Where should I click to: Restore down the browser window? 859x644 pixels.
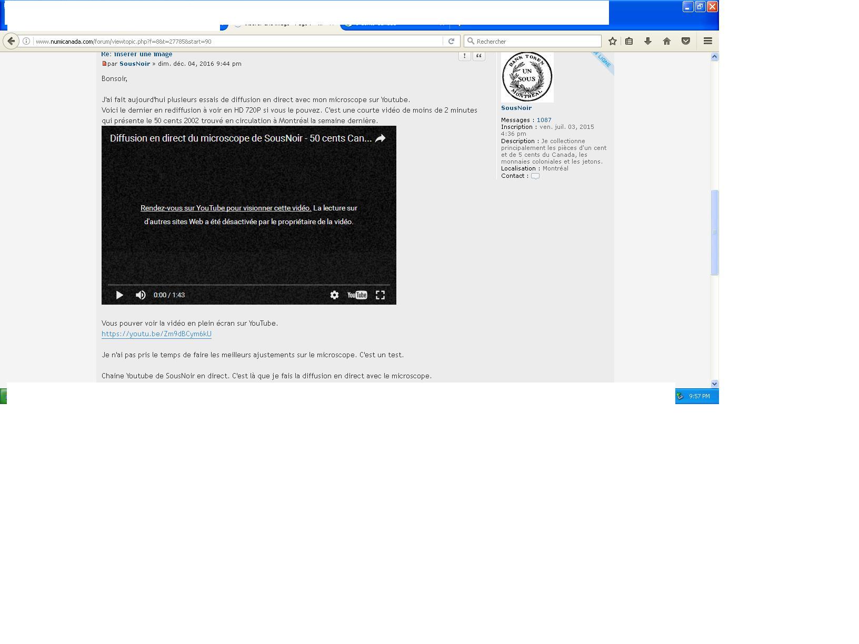pyautogui.click(x=700, y=6)
